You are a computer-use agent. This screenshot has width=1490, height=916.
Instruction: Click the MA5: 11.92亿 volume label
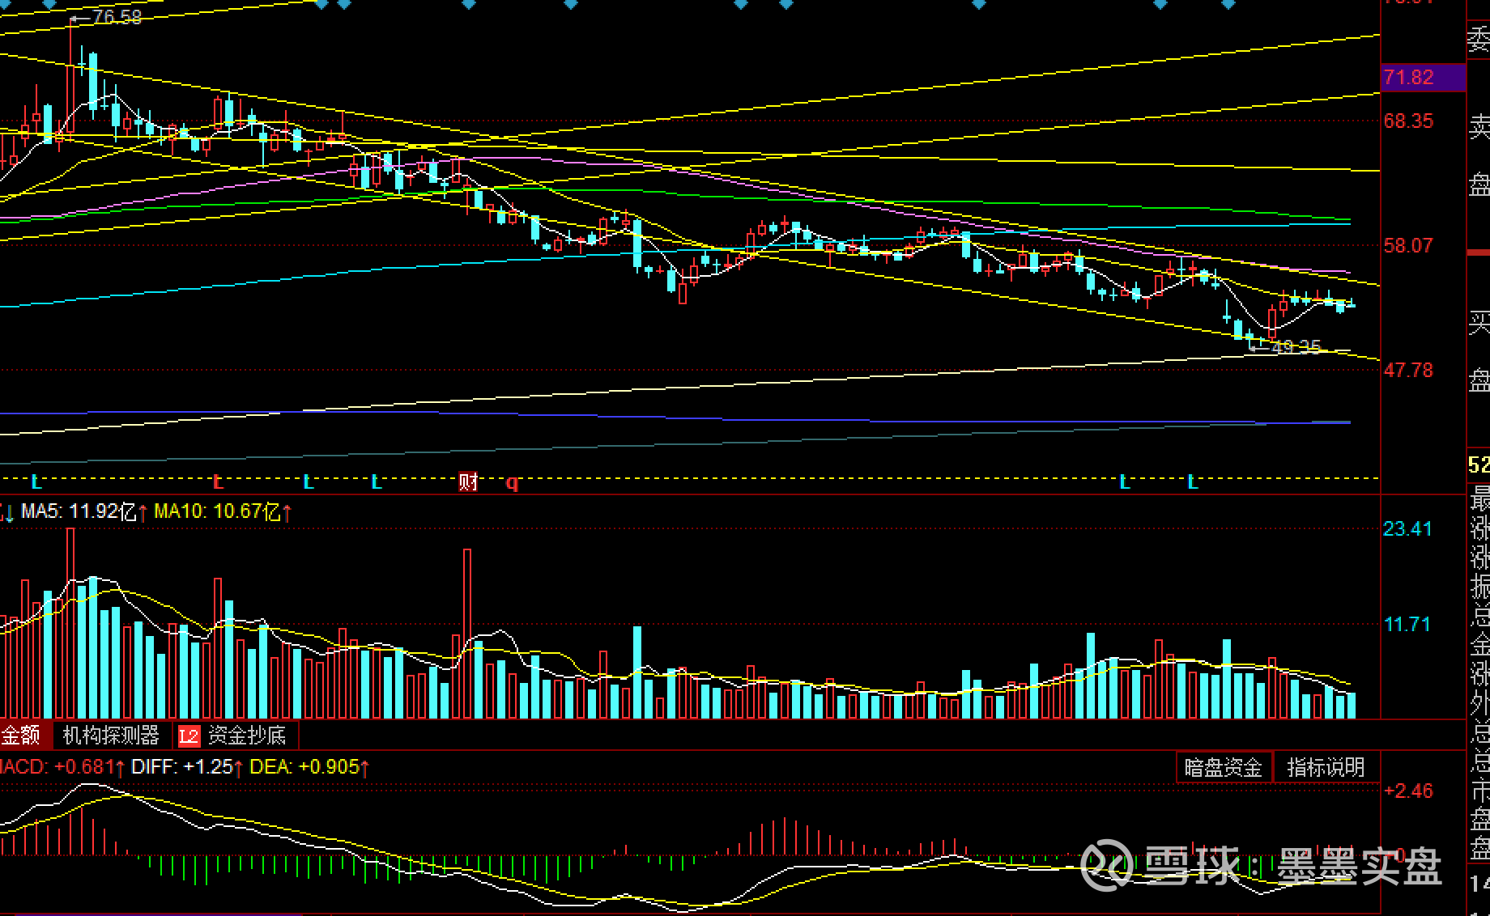coord(79,511)
